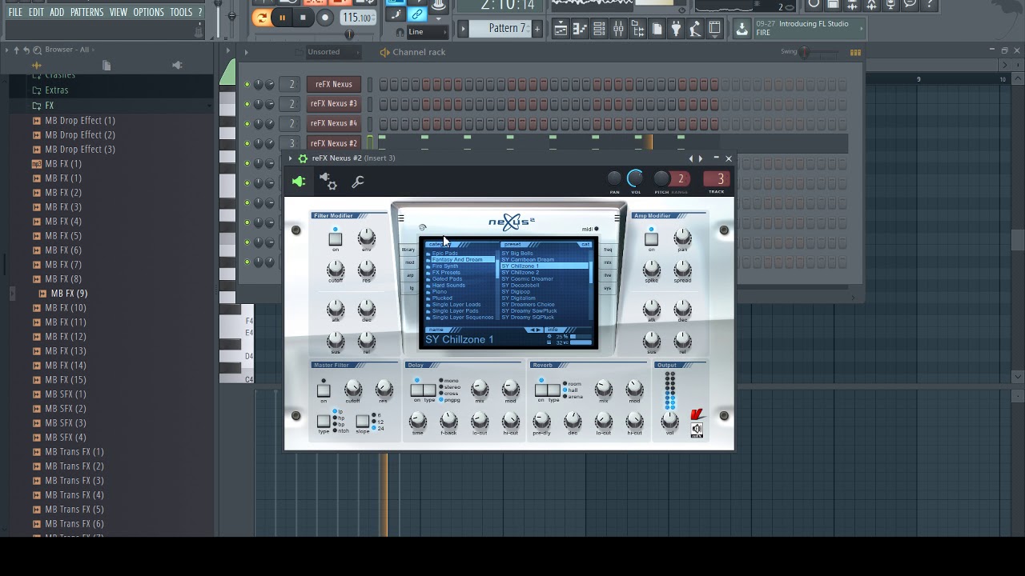Open the wrench settings in Nexus window
The height and width of the screenshot is (576, 1025).
tap(358, 182)
